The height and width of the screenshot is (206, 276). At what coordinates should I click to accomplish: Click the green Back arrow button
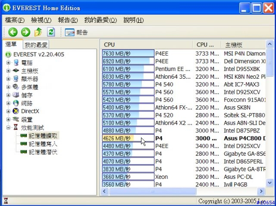pyautogui.click(x=13, y=32)
